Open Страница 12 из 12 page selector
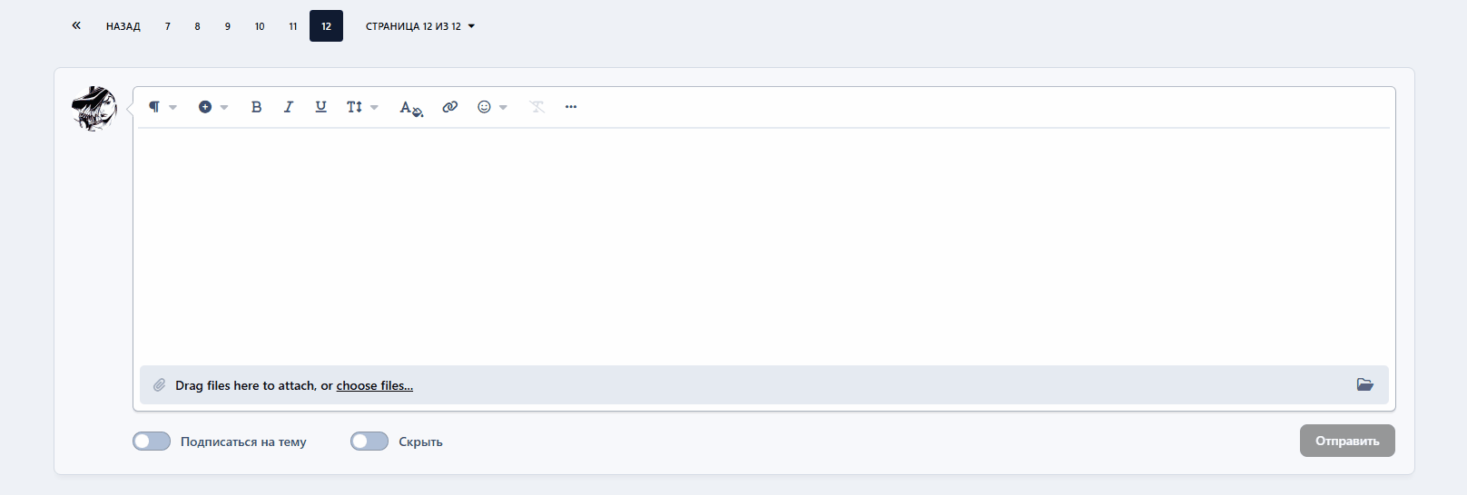 coord(420,26)
